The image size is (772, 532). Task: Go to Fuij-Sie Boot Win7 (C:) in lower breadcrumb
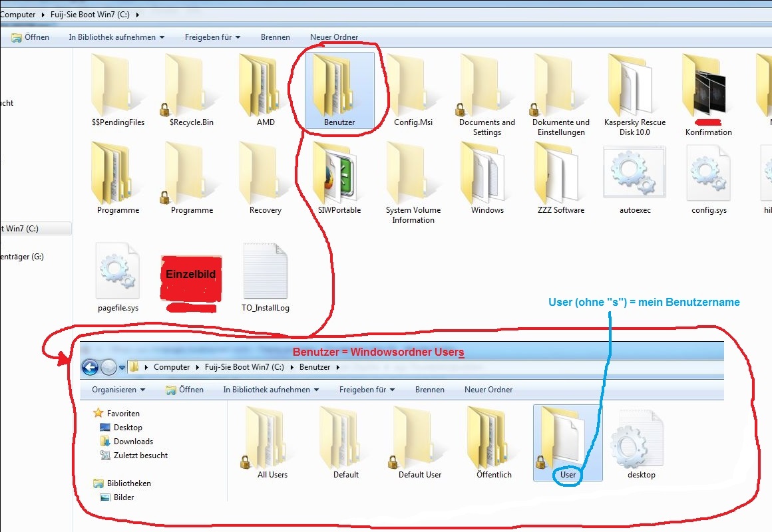click(244, 367)
